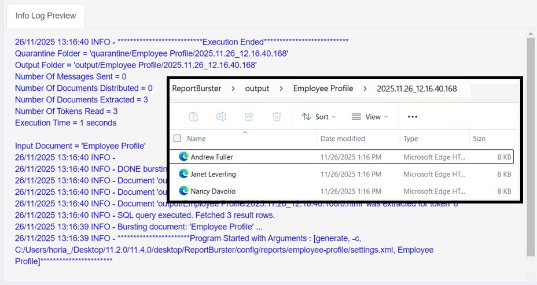This screenshot has height=285, width=537.
Task: Open the Sort dropdown
Action: 318,117
